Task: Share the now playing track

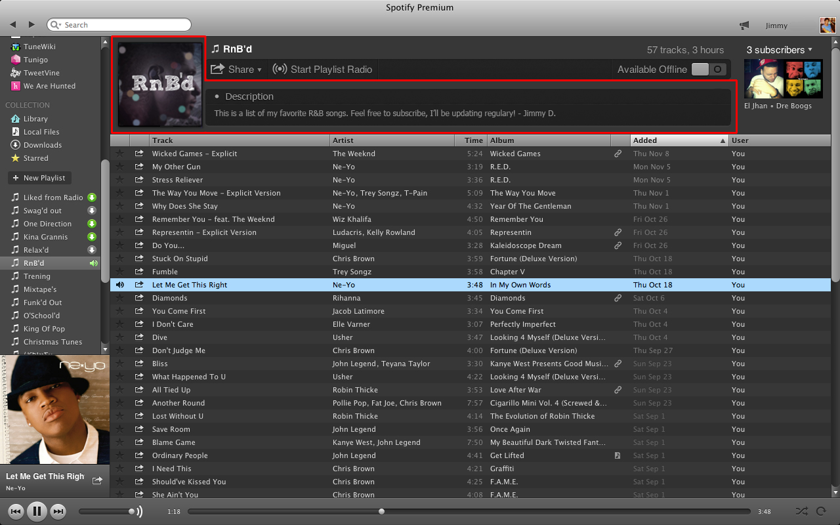Action: pyautogui.click(x=97, y=480)
